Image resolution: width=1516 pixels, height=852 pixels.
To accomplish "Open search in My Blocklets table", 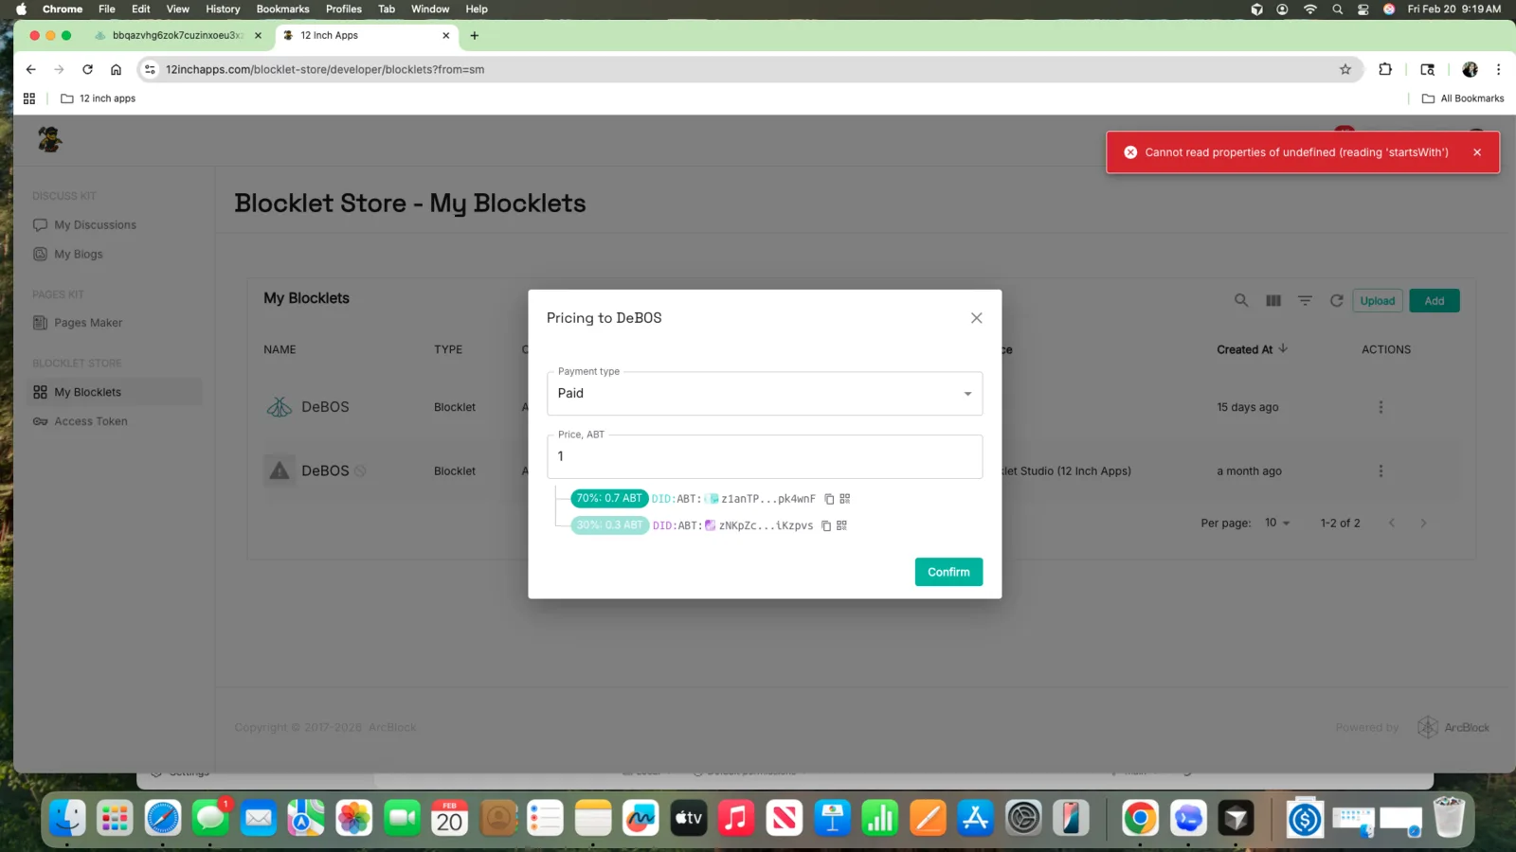I will 1241,301.
